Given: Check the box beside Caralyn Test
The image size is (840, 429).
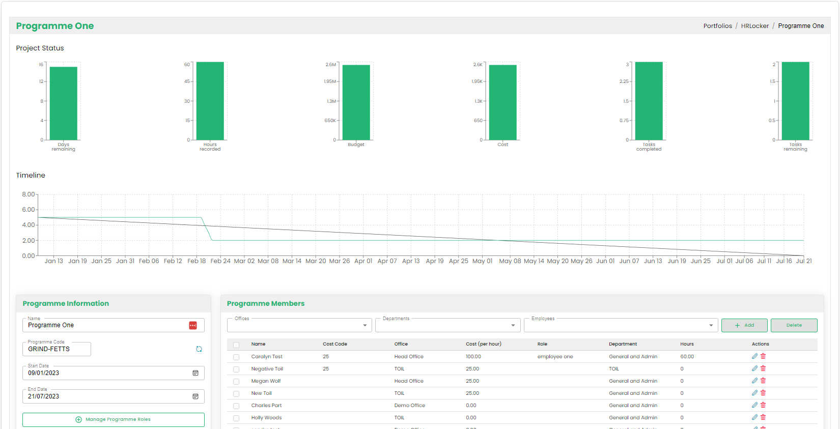Looking at the screenshot, I should pyautogui.click(x=236, y=357).
